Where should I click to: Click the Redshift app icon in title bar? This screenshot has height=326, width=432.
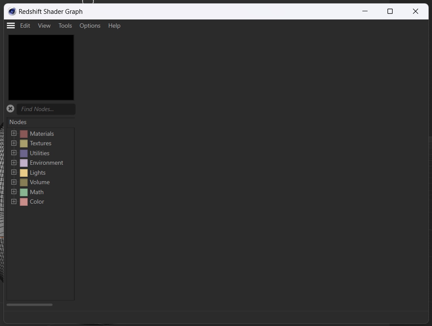[x=12, y=12]
